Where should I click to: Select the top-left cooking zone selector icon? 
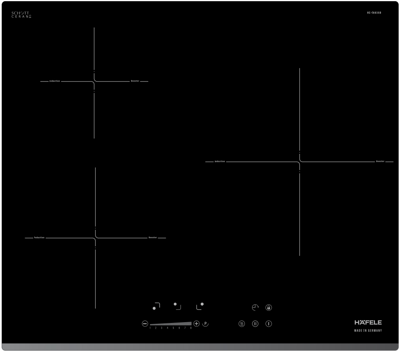pos(177,305)
